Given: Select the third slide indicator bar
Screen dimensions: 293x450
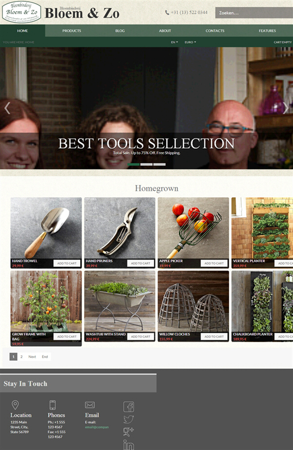Looking at the screenshot, I should click(159, 164).
